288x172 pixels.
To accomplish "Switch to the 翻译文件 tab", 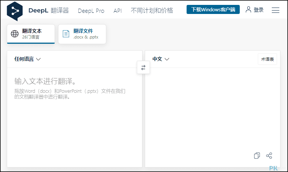I will (x=82, y=34).
